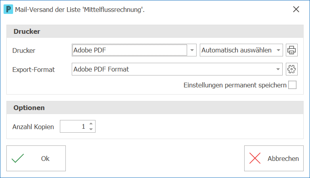Decrease Anzahl Kopien with down arrow
Screen dimensions: 310x178
click(x=91, y=129)
